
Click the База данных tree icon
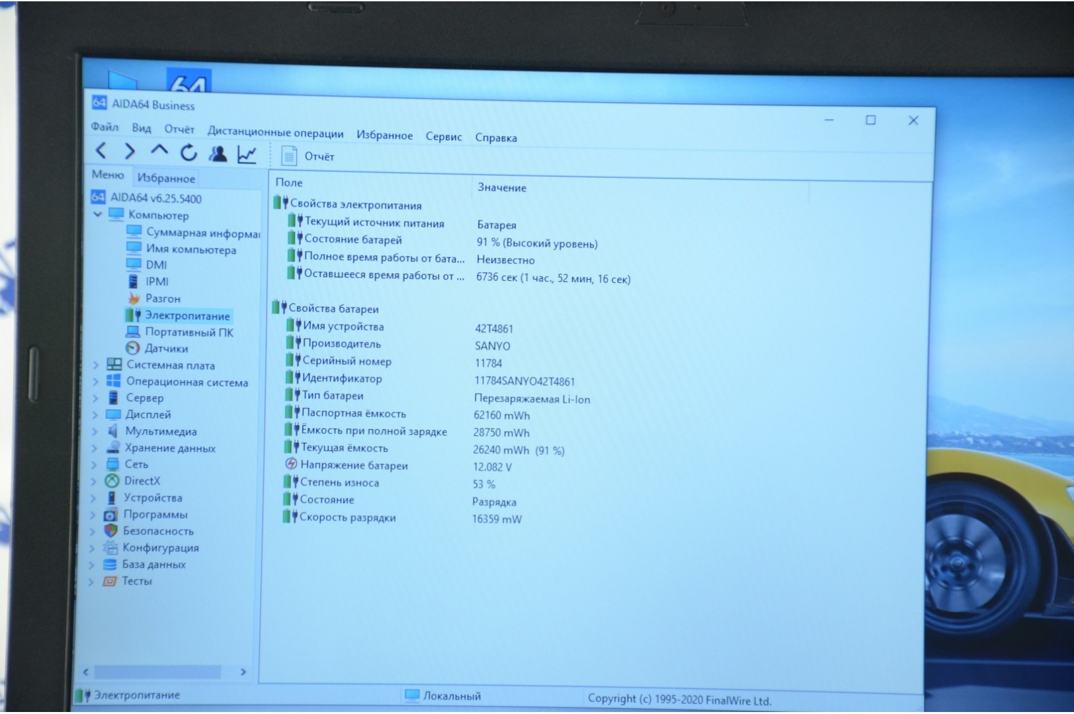click(110, 565)
